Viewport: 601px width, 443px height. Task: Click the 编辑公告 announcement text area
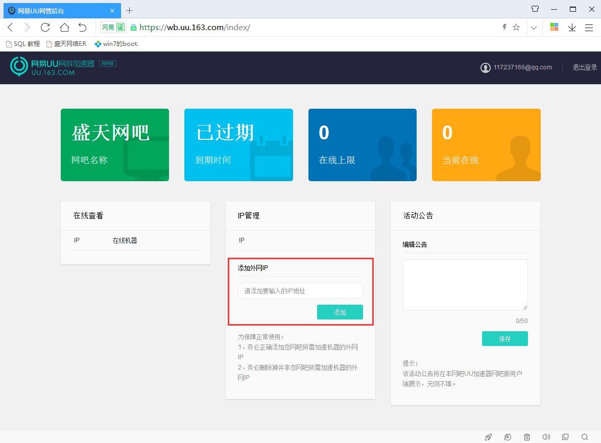[x=465, y=284]
